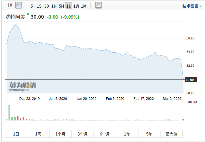Open the news panel icon in toolbar
The image size is (205, 142).
click(98, 6)
